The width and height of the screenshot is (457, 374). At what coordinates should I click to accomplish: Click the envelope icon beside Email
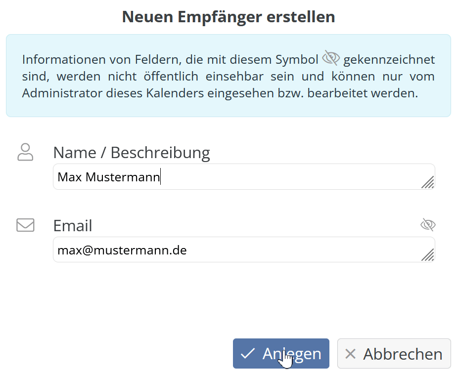point(25,225)
